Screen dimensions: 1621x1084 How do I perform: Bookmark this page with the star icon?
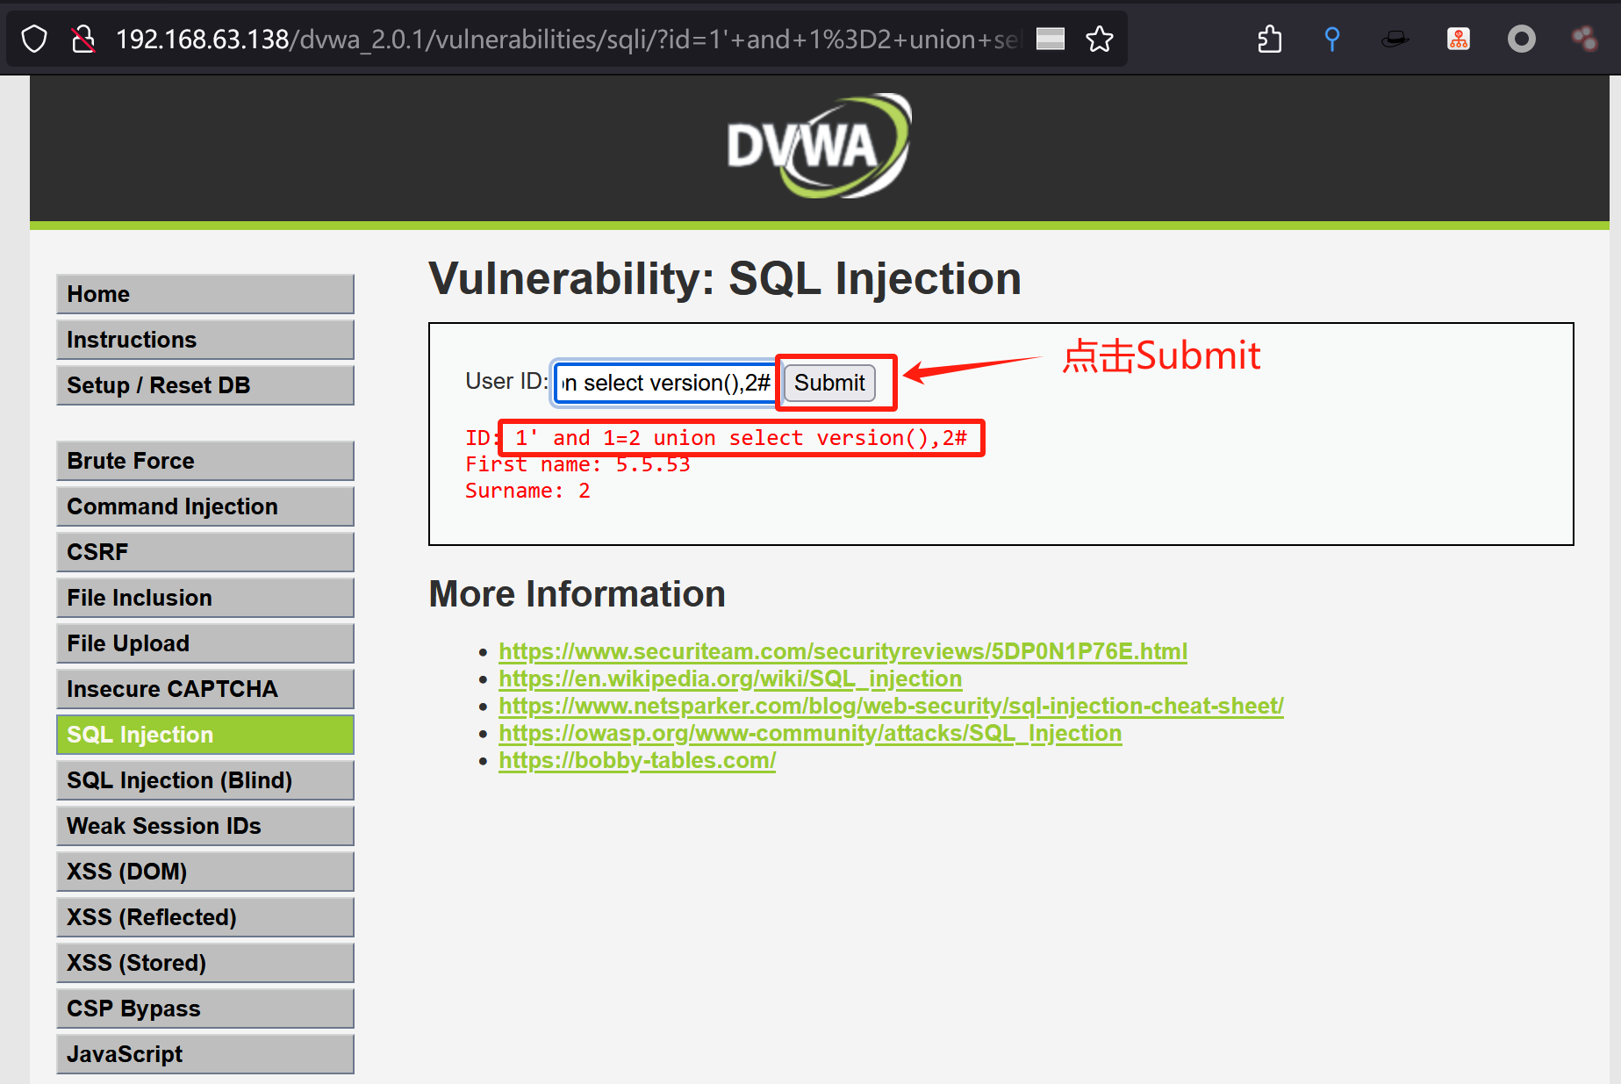[1099, 39]
